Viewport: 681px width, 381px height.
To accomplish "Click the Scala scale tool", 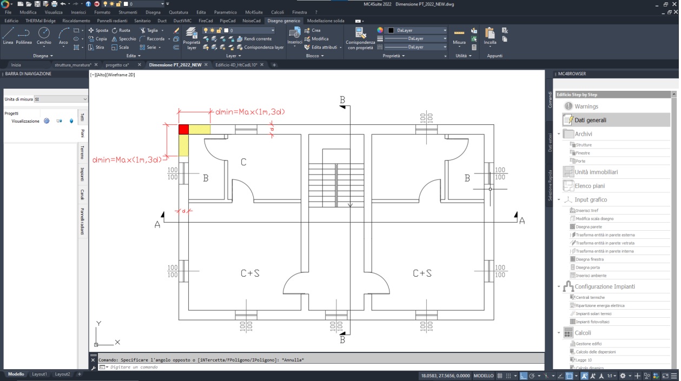I will tap(121, 47).
